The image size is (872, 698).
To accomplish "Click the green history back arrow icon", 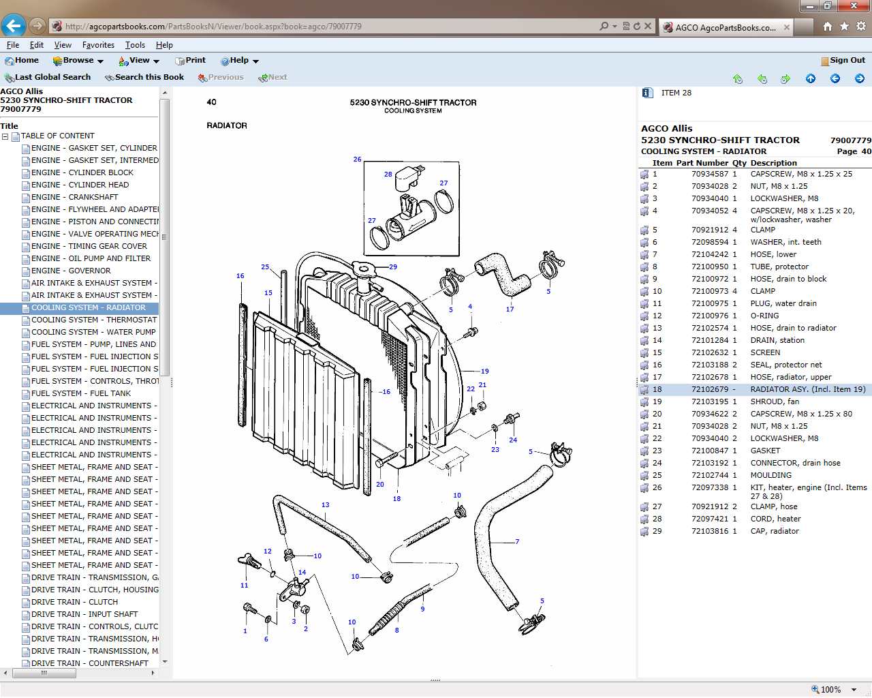I will [x=762, y=79].
